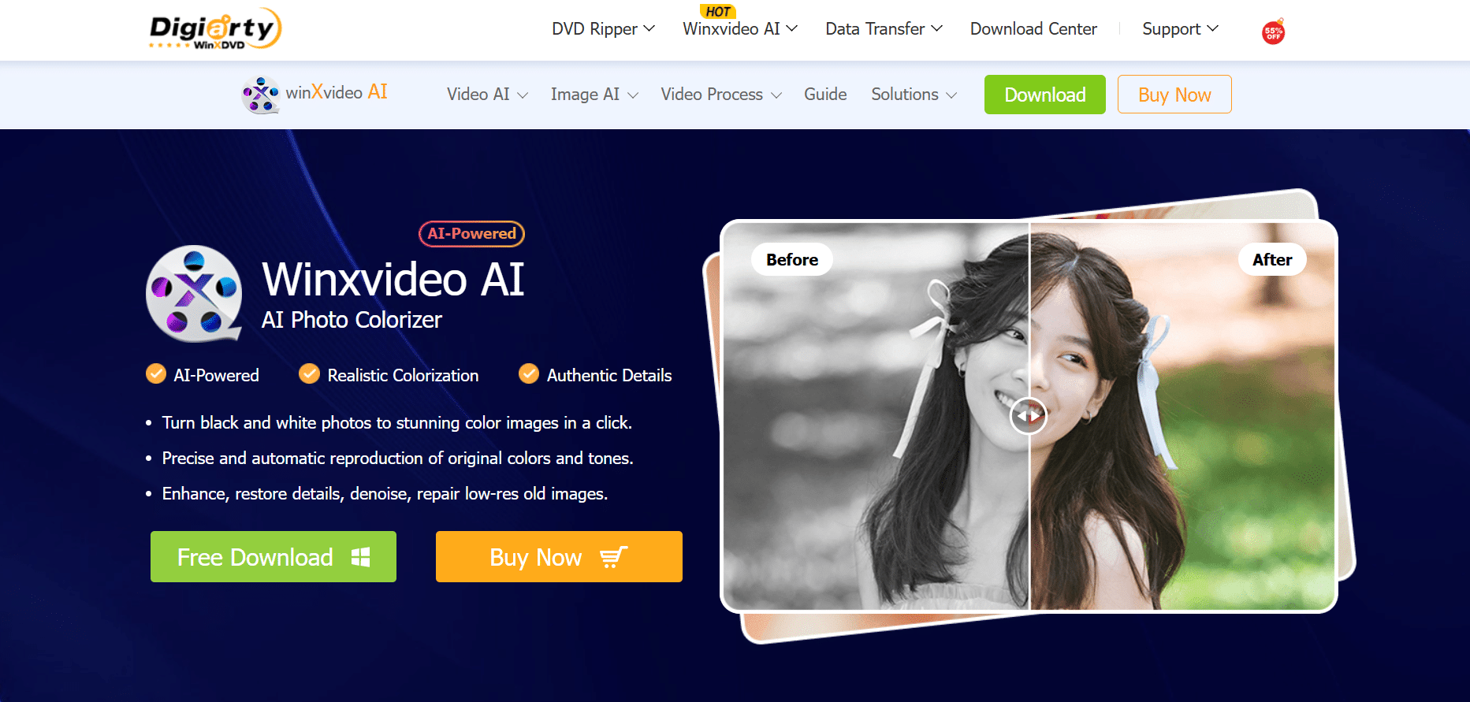Click the Digiarty WinXDVD logo
This screenshot has width=1470, height=702.
(214, 29)
